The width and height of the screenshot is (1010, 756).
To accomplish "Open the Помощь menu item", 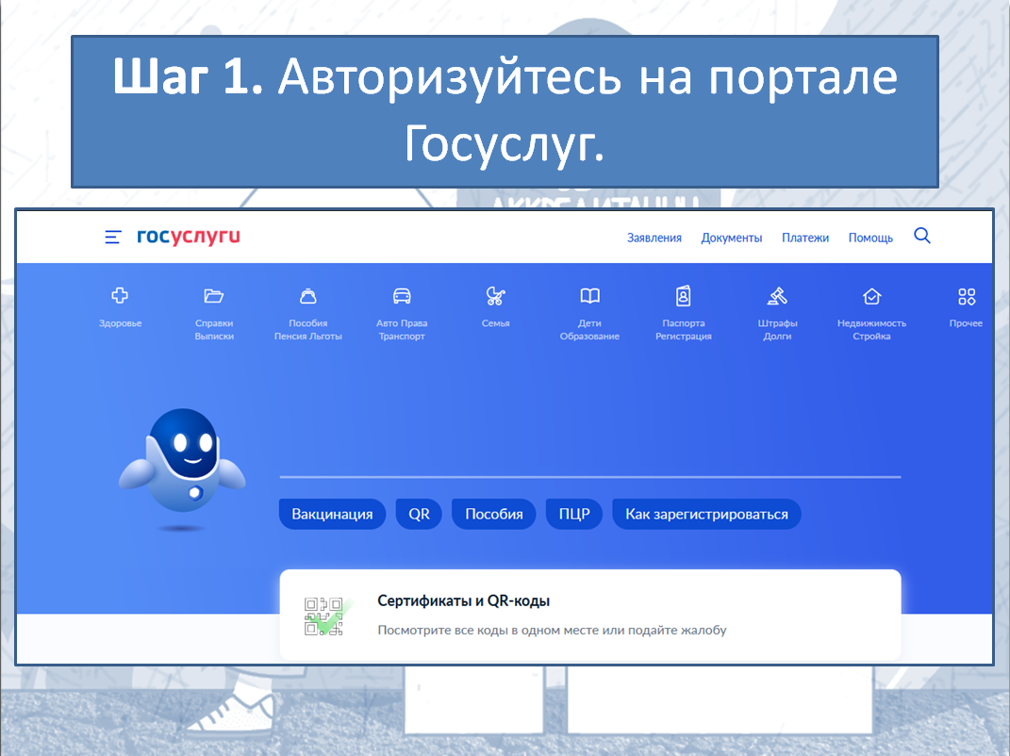I will pyautogui.click(x=870, y=238).
